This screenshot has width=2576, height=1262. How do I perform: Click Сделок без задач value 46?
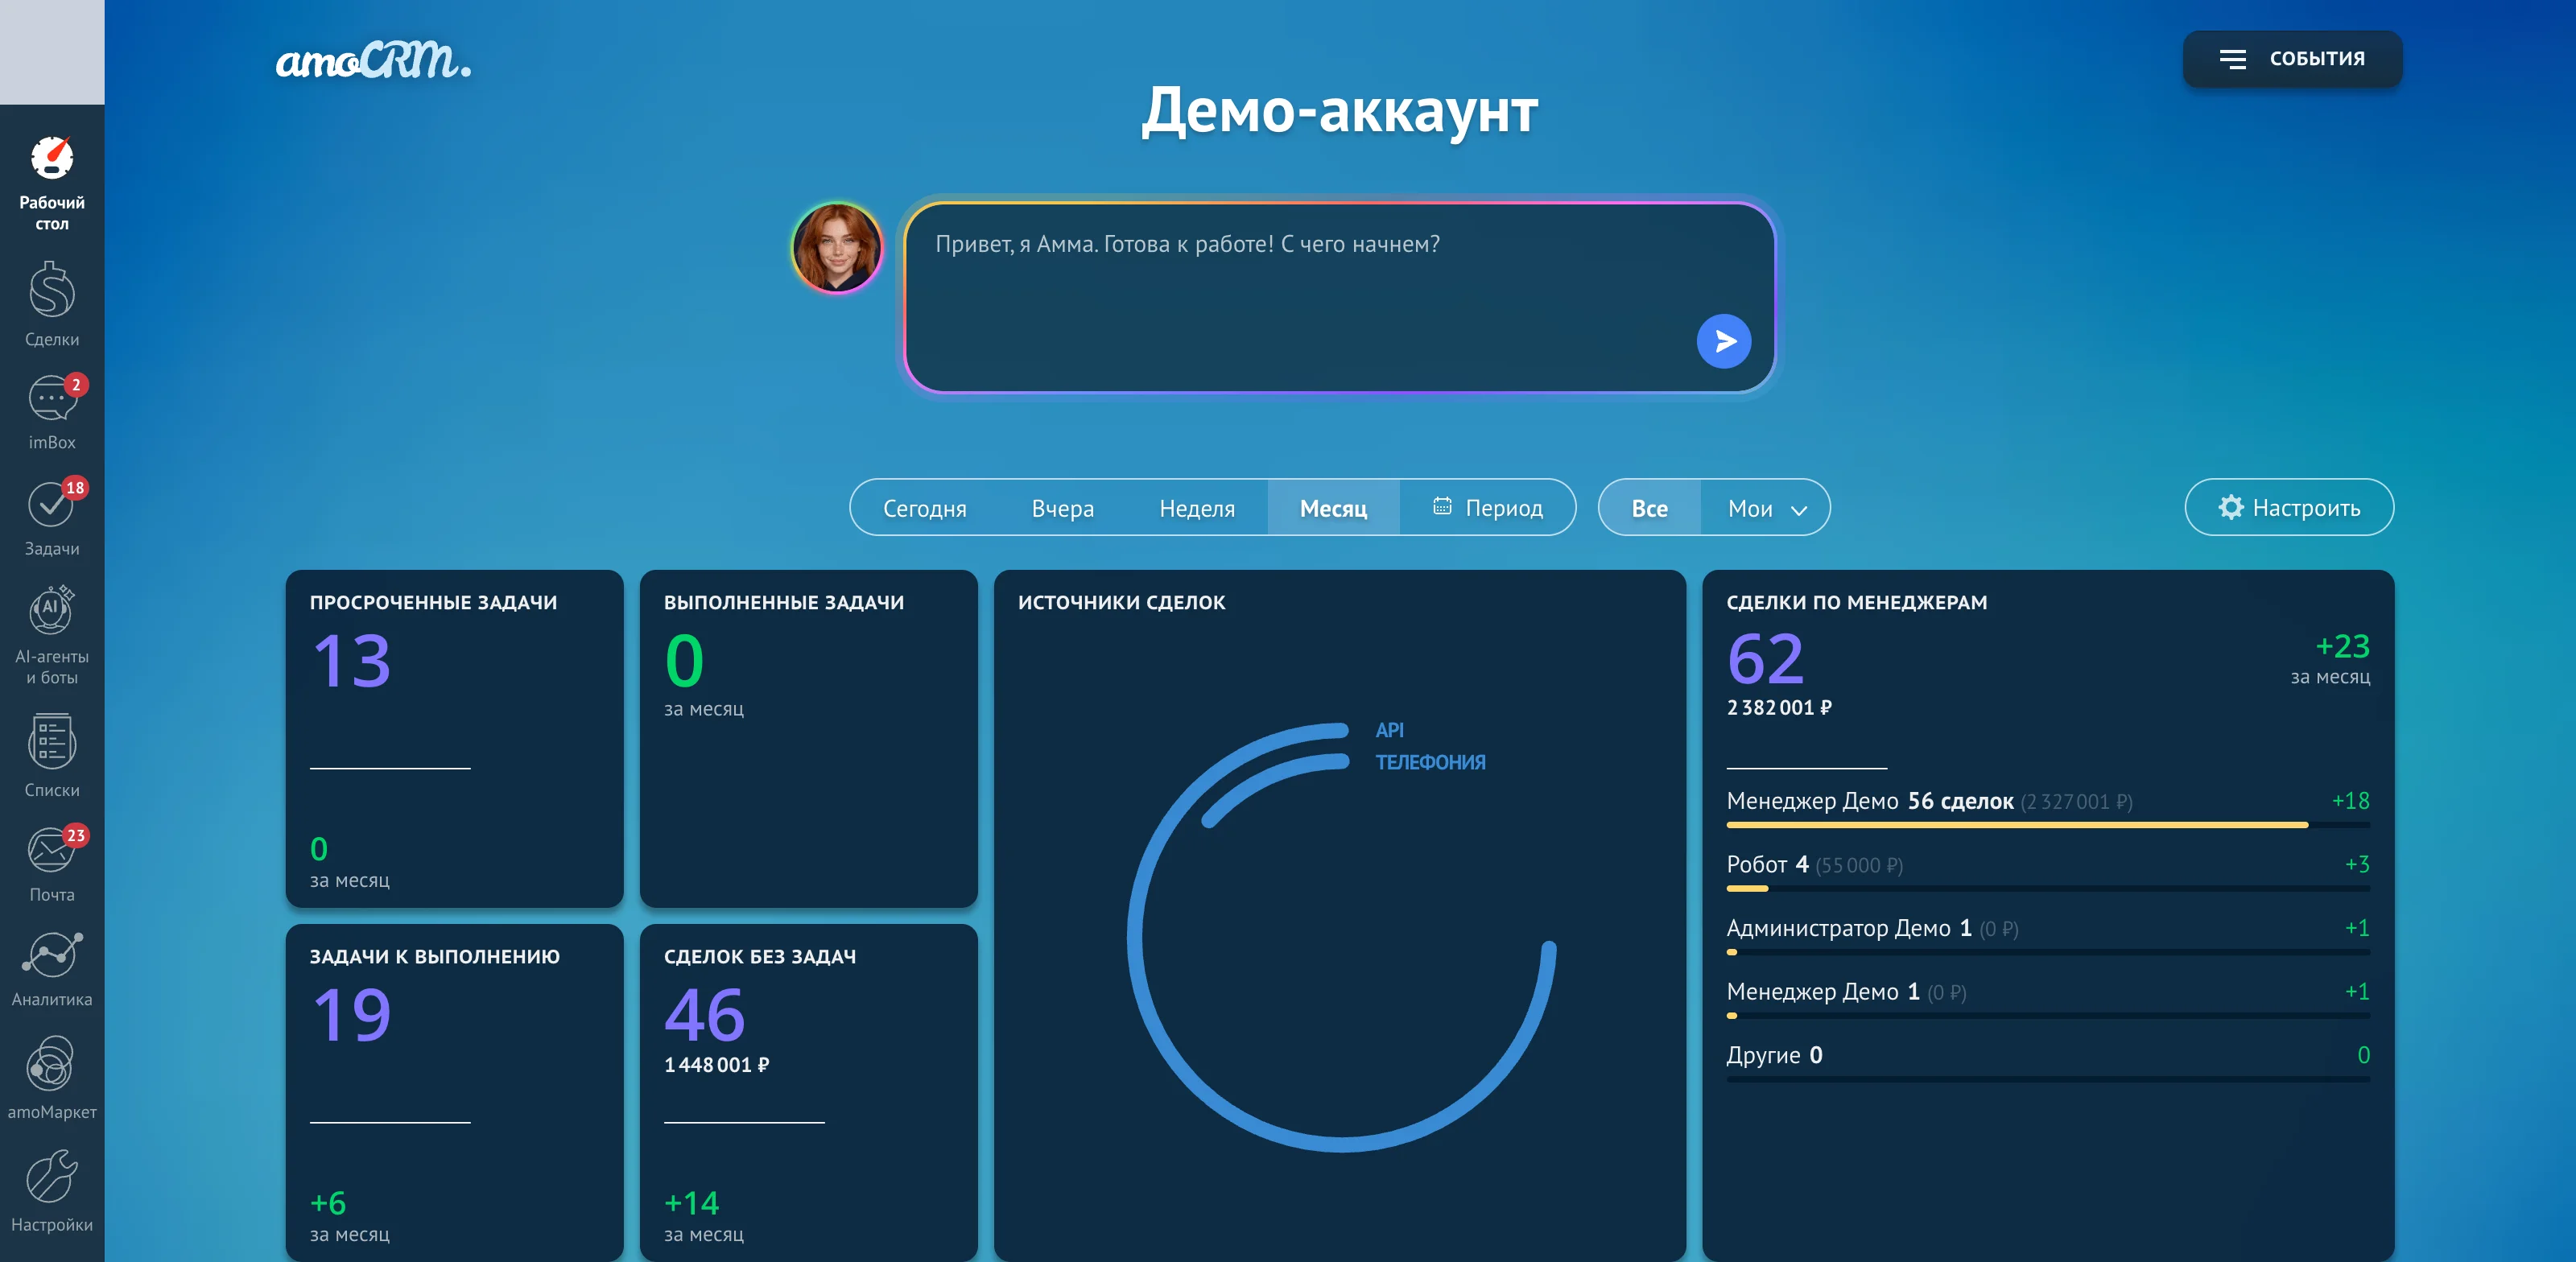(x=704, y=1014)
